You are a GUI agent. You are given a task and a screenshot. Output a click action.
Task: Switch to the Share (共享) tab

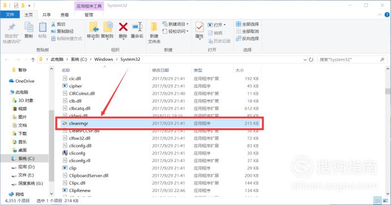(46, 15)
